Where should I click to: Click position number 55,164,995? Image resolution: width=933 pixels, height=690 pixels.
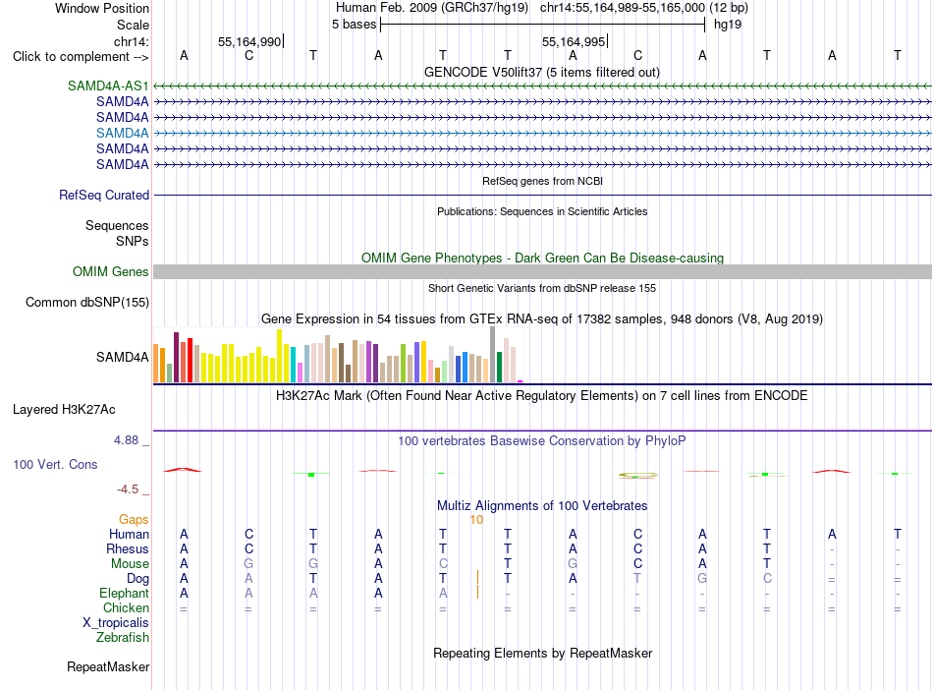[573, 41]
